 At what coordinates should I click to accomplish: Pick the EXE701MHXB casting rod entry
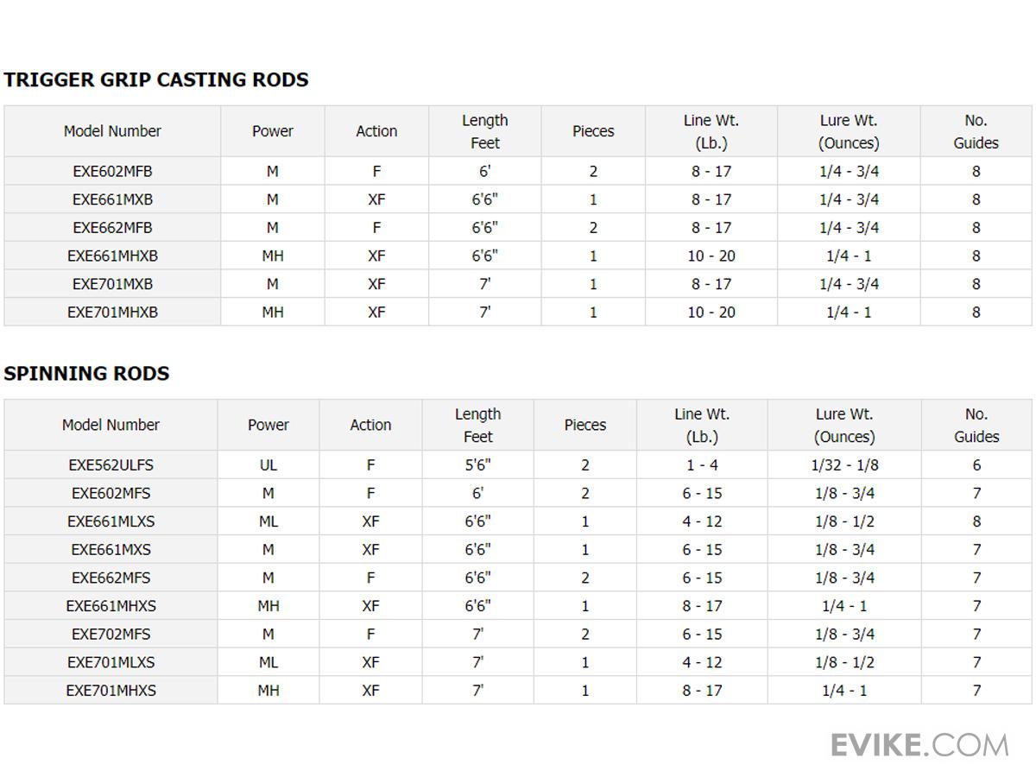[x=112, y=312]
